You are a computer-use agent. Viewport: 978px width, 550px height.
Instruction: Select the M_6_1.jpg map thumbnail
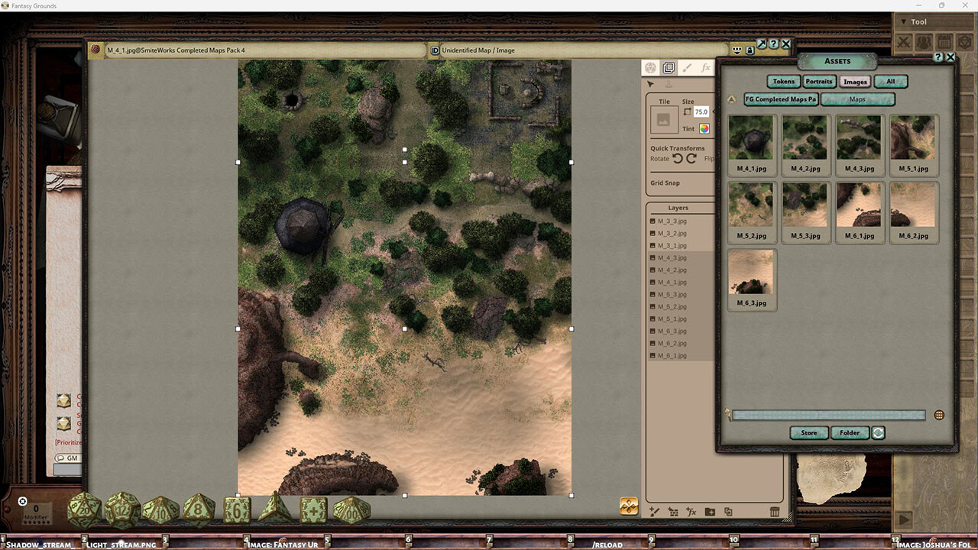[860, 206]
